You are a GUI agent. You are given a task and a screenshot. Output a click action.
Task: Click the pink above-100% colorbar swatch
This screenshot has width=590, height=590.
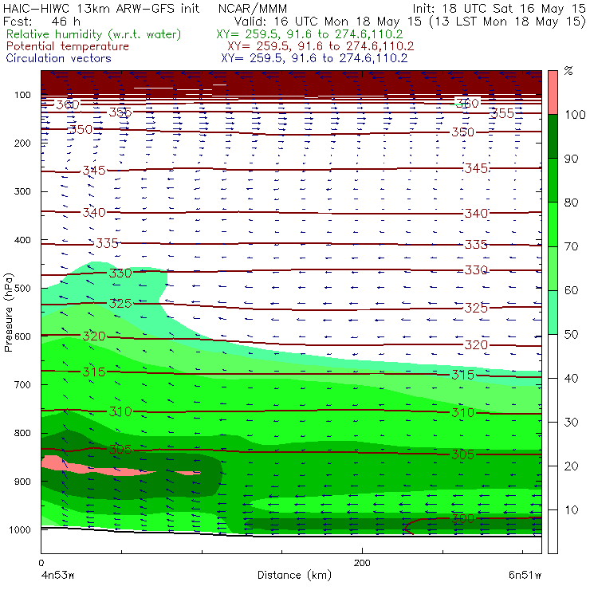pos(553,92)
